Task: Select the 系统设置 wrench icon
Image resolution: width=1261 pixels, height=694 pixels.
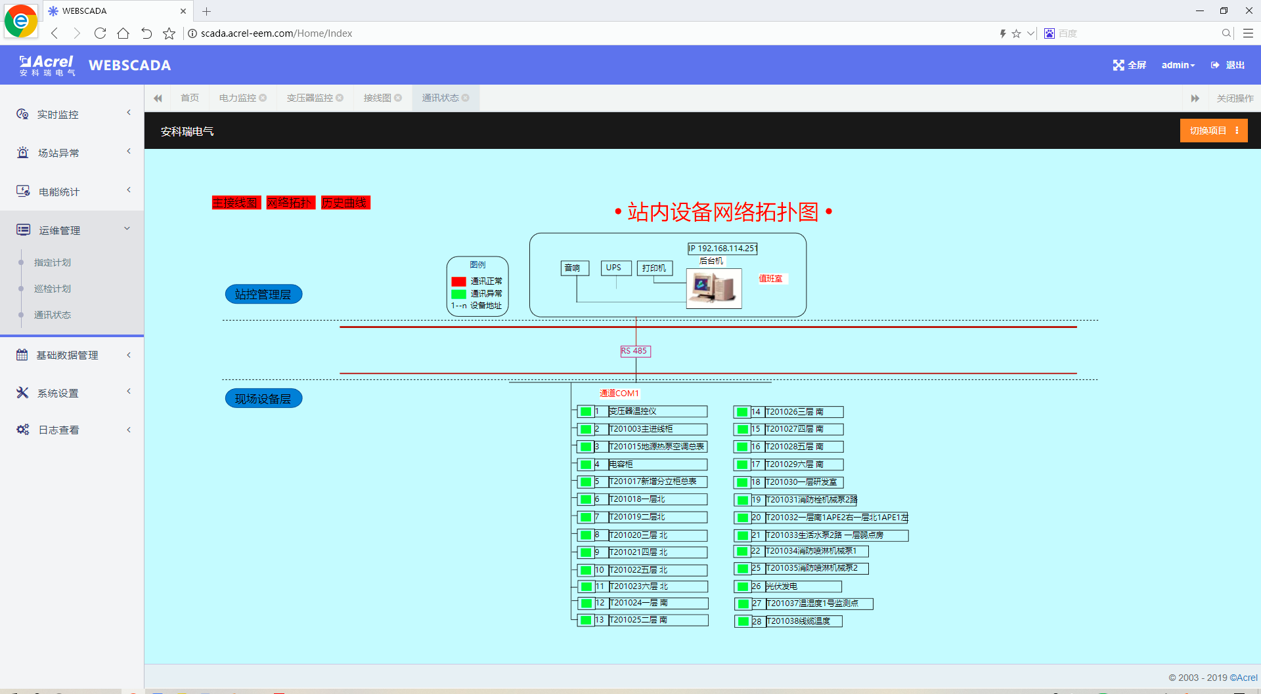Action: click(22, 392)
